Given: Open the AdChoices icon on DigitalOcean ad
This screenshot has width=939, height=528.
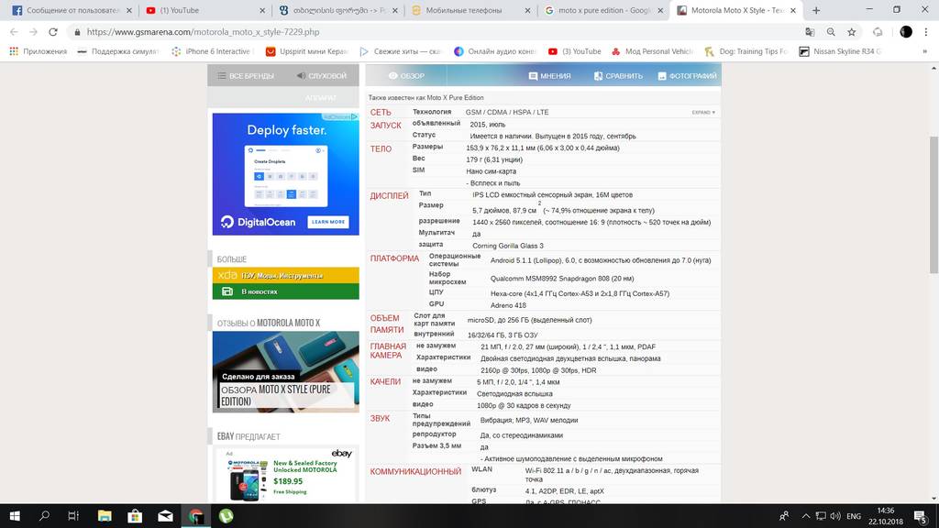Looking at the screenshot, I should coord(354,116).
